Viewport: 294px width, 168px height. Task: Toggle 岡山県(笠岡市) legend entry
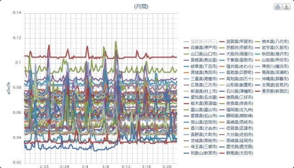point(200,122)
